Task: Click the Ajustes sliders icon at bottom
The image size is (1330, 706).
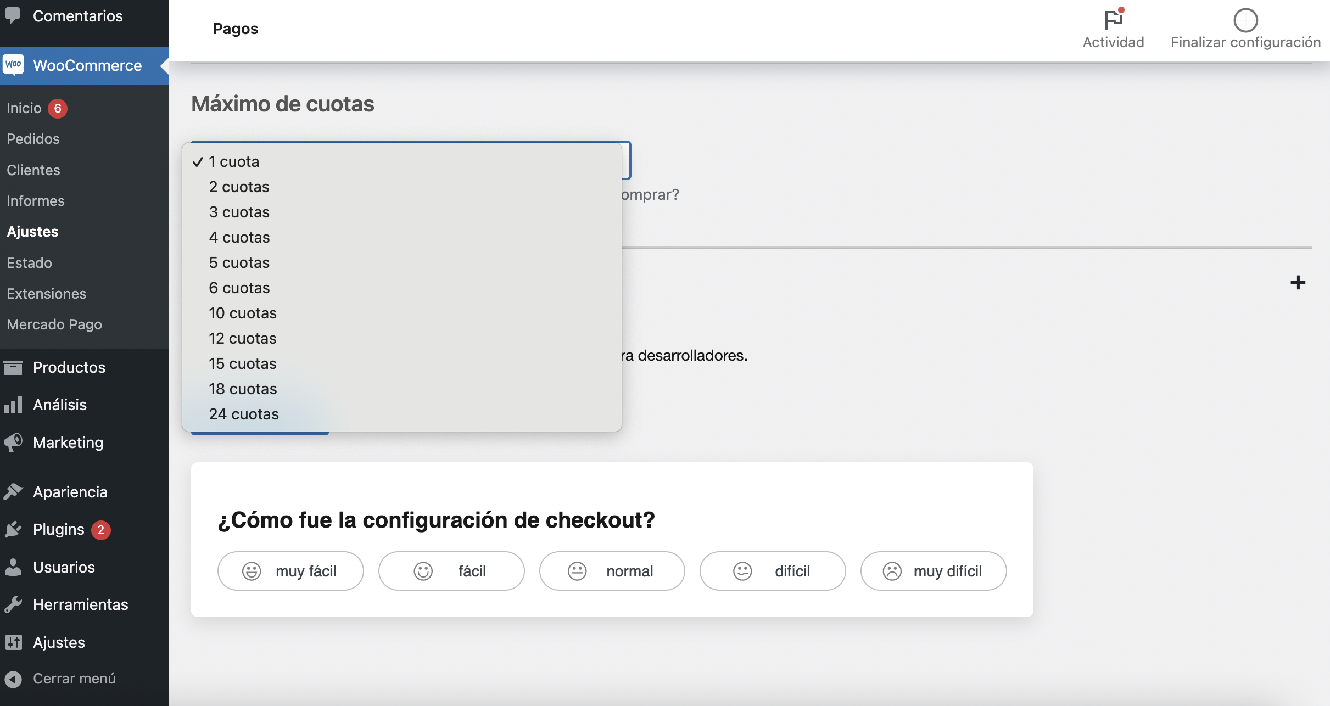Action: (x=13, y=642)
